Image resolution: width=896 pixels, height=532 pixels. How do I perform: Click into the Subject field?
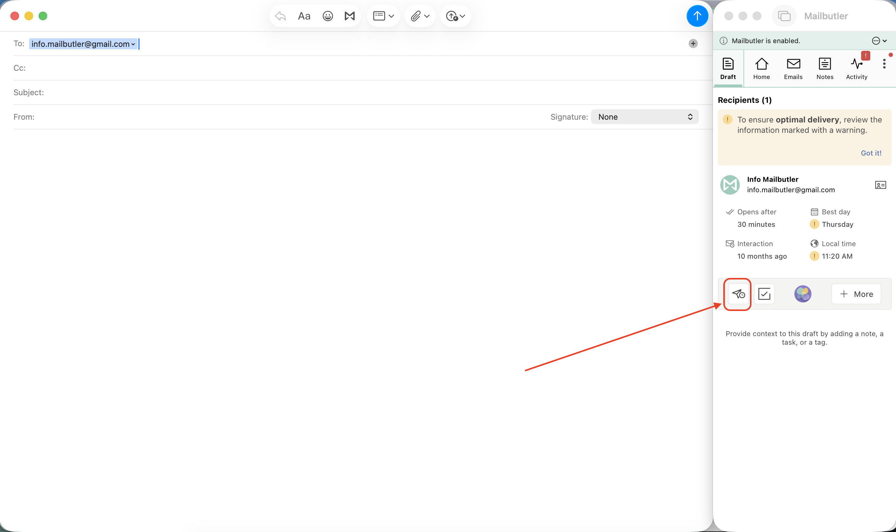362,92
